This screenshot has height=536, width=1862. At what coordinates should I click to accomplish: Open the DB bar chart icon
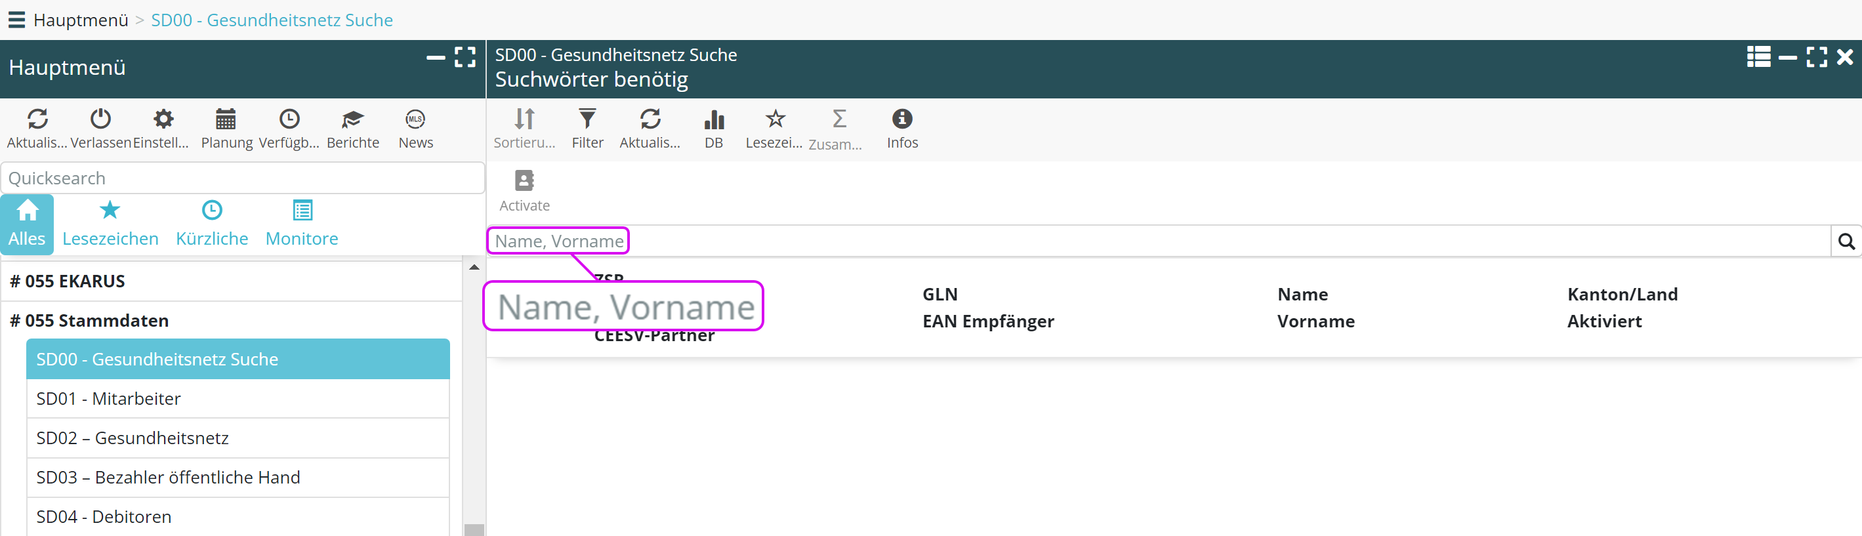coord(713,120)
